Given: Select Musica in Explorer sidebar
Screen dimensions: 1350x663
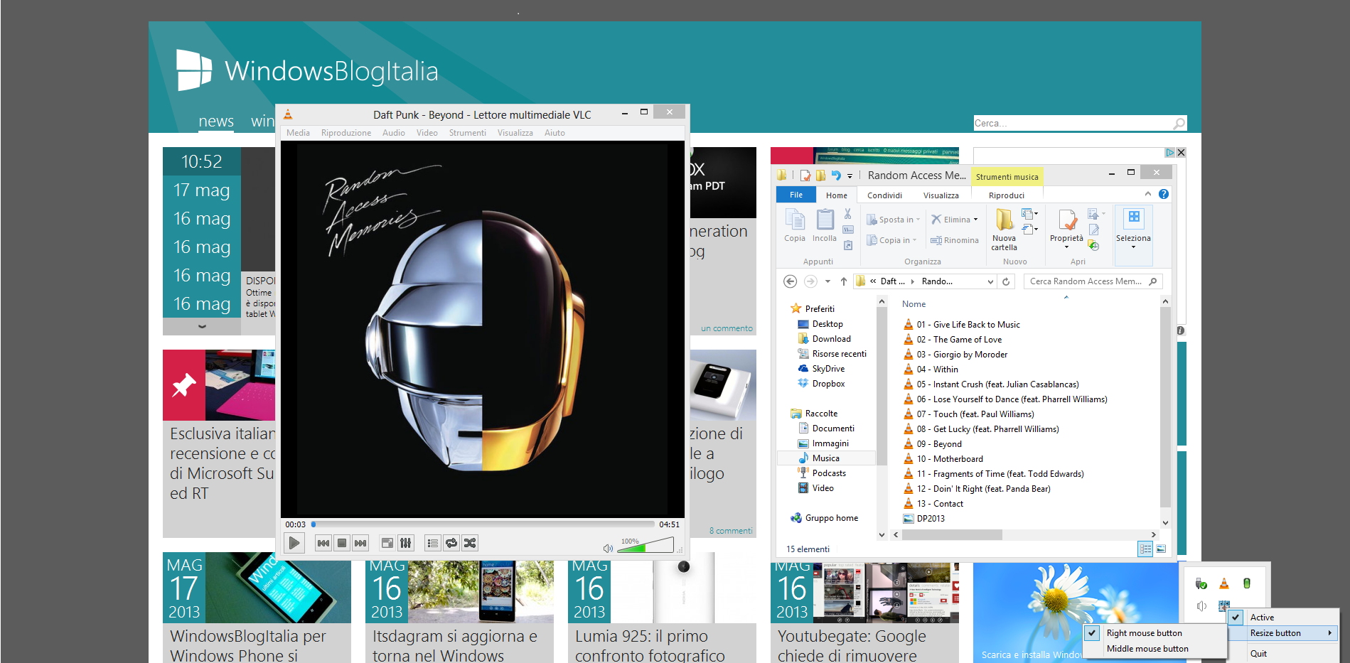Looking at the screenshot, I should 825,458.
